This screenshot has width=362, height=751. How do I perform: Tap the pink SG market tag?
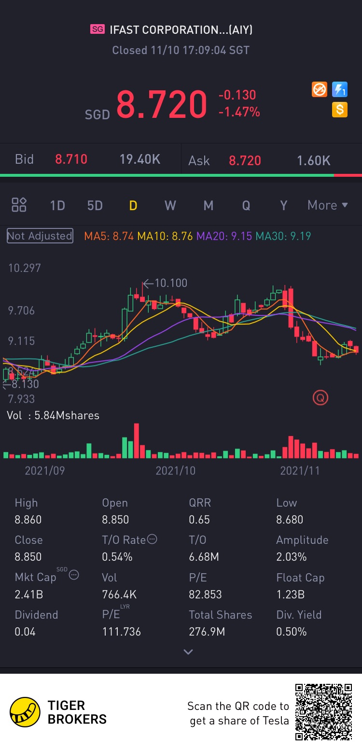[97, 29]
